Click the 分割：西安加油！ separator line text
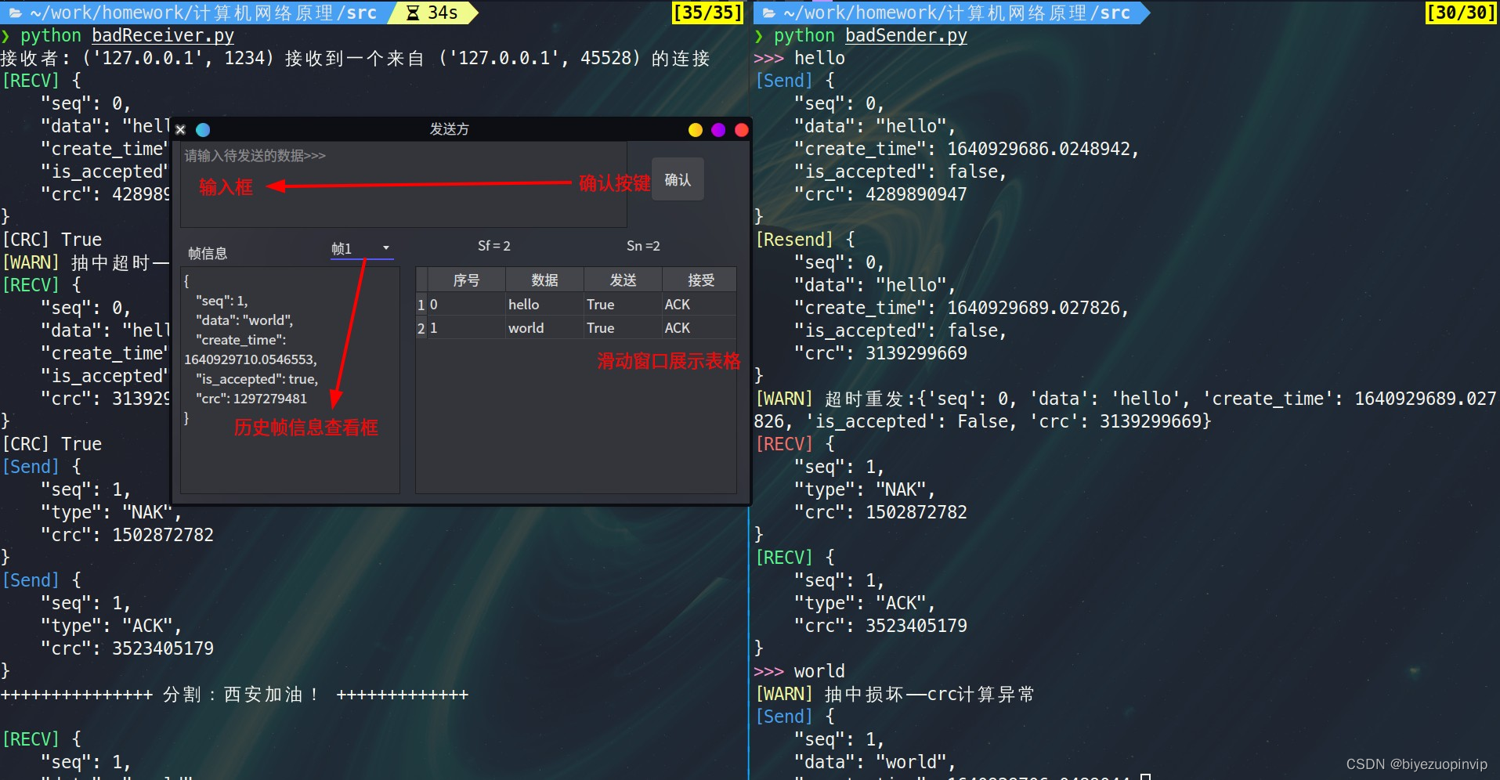This screenshot has width=1500, height=780. coord(235,695)
